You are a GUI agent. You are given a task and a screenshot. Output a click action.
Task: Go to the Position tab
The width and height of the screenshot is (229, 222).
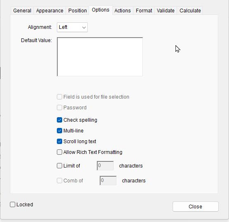pyautogui.click(x=77, y=11)
